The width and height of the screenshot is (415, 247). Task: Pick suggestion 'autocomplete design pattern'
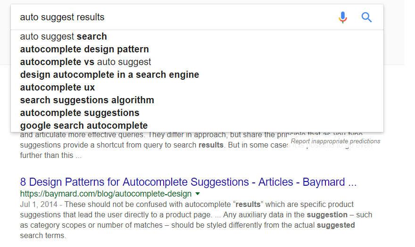[x=197, y=49]
